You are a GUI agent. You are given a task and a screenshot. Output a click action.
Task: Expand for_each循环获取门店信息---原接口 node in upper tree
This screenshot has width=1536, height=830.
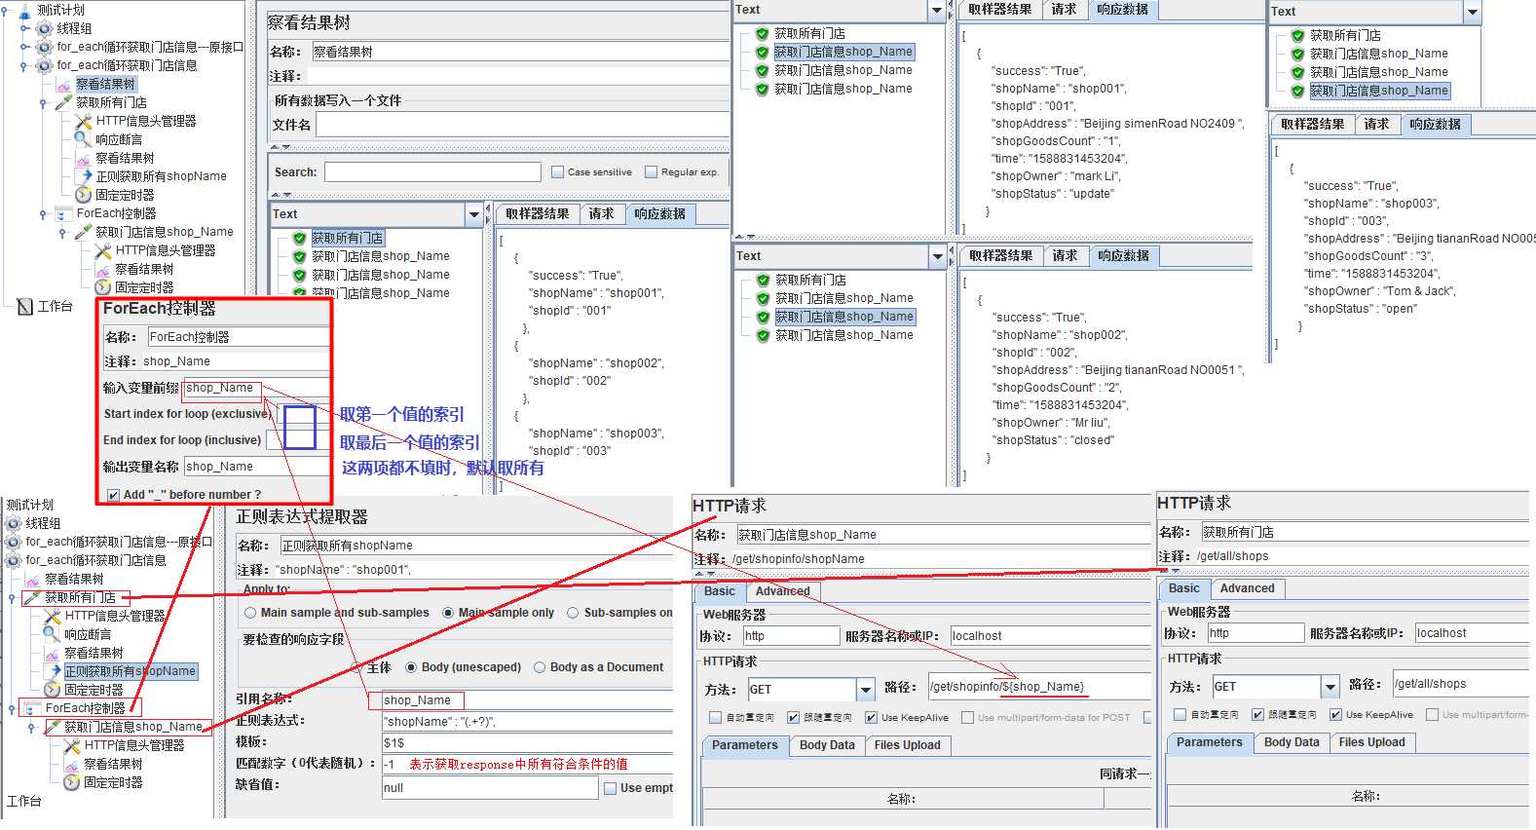pos(24,47)
